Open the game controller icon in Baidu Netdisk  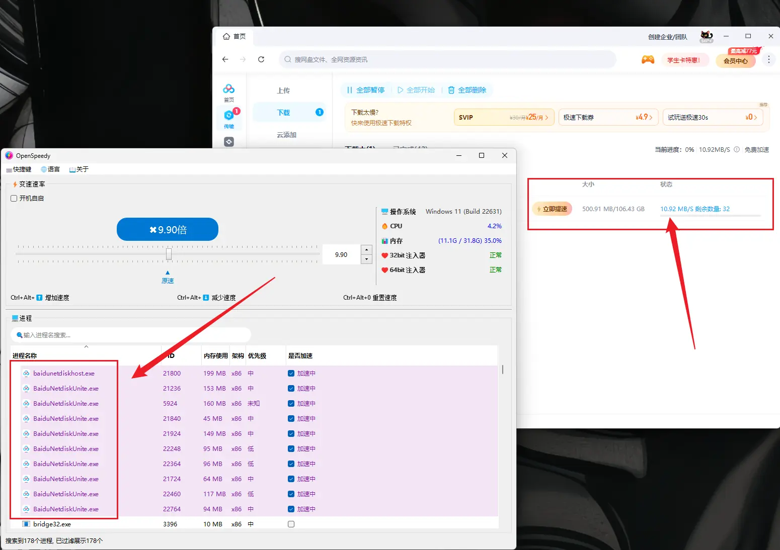click(648, 60)
